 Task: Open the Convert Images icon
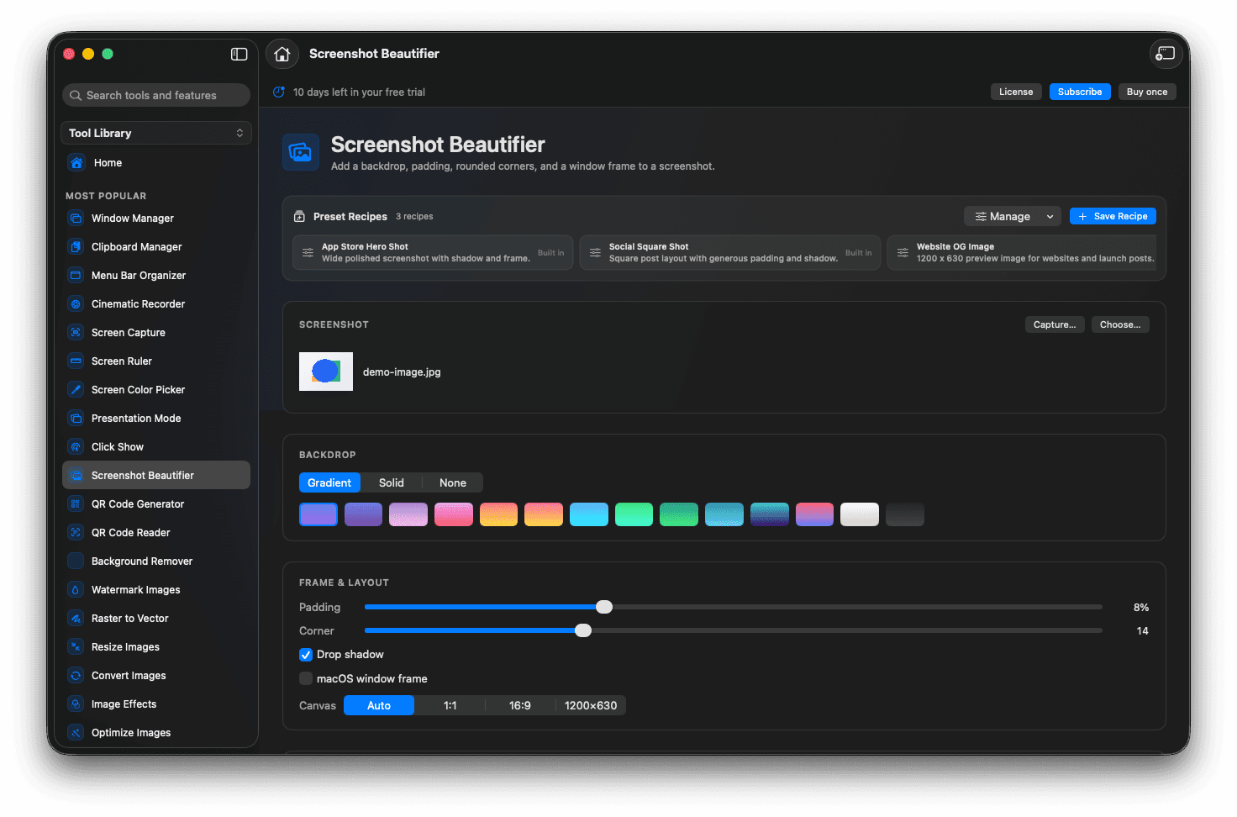(76, 676)
